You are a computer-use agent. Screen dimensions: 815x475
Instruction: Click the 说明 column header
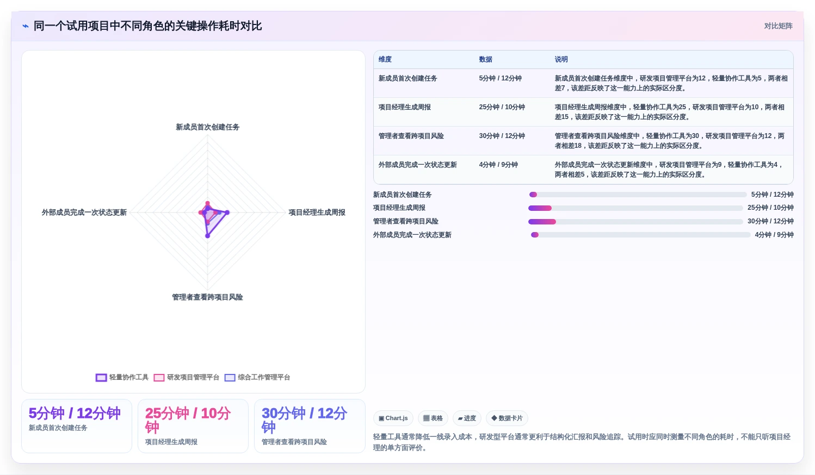tap(561, 59)
